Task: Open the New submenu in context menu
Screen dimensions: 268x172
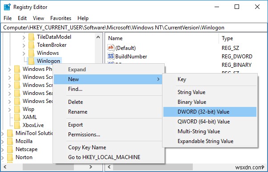Action: 108,79
